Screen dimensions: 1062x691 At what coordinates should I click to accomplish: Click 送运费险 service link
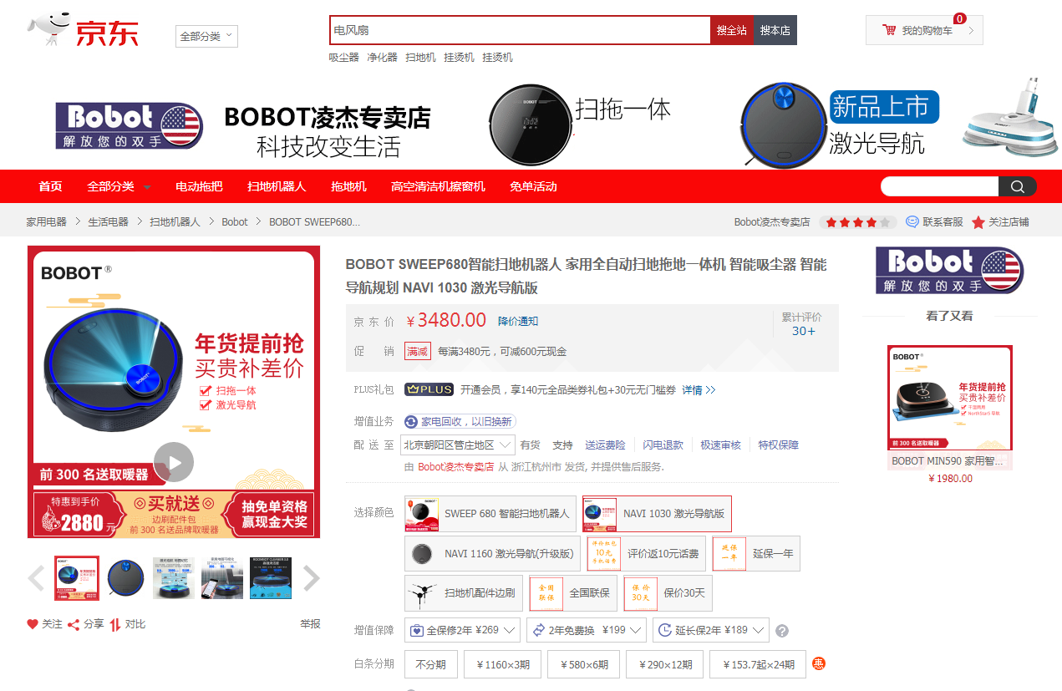click(605, 445)
